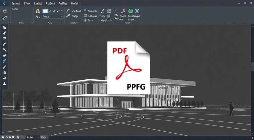Toggle the highlighted blue rectangle ribbon button
Viewport: 254px width, 140px height.
45,11
